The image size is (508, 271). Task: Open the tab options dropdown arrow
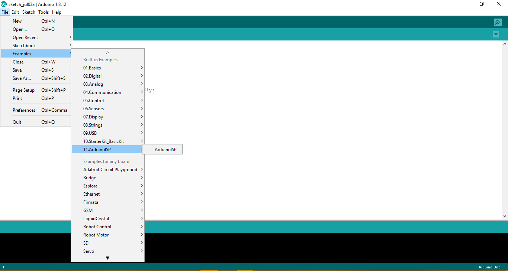496,35
